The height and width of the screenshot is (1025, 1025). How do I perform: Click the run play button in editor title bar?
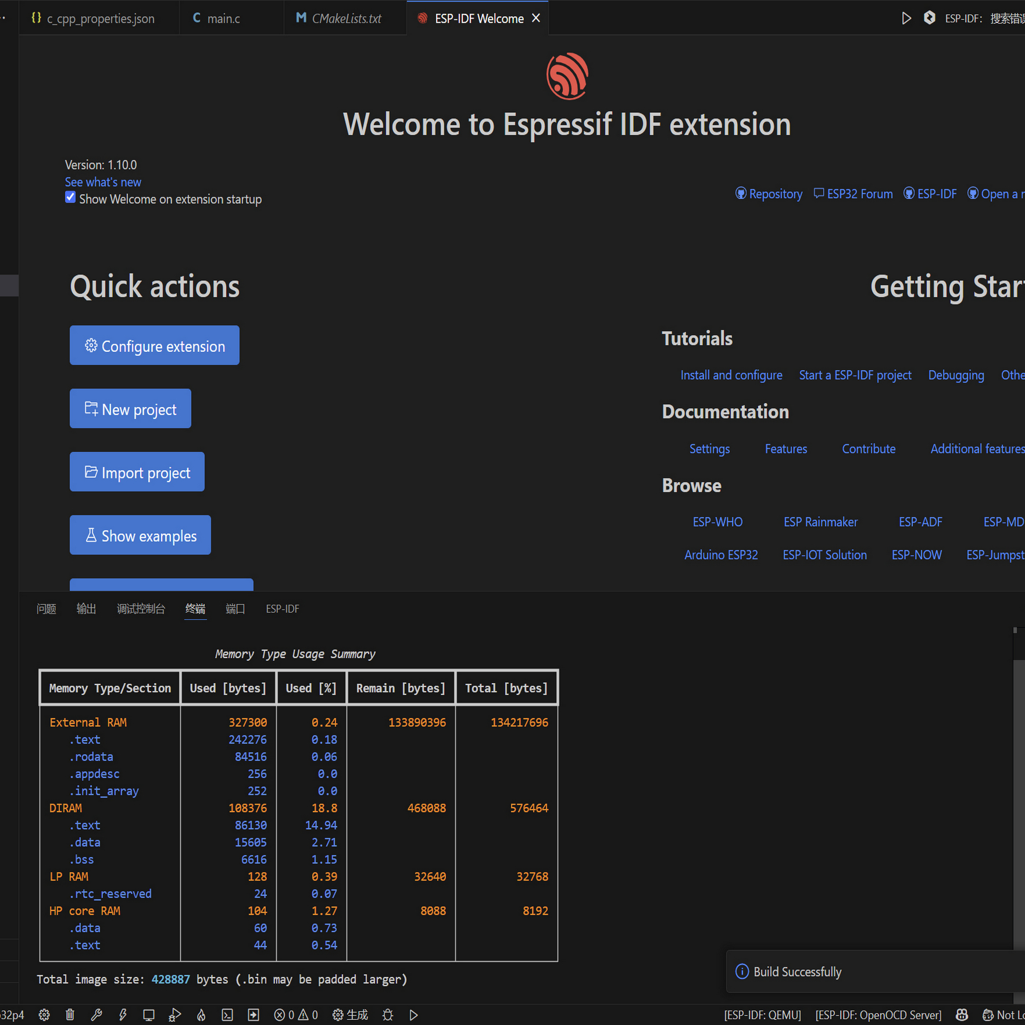pos(906,19)
